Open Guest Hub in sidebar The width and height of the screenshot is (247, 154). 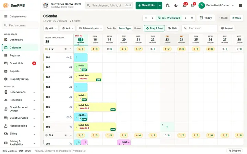tap(20, 63)
